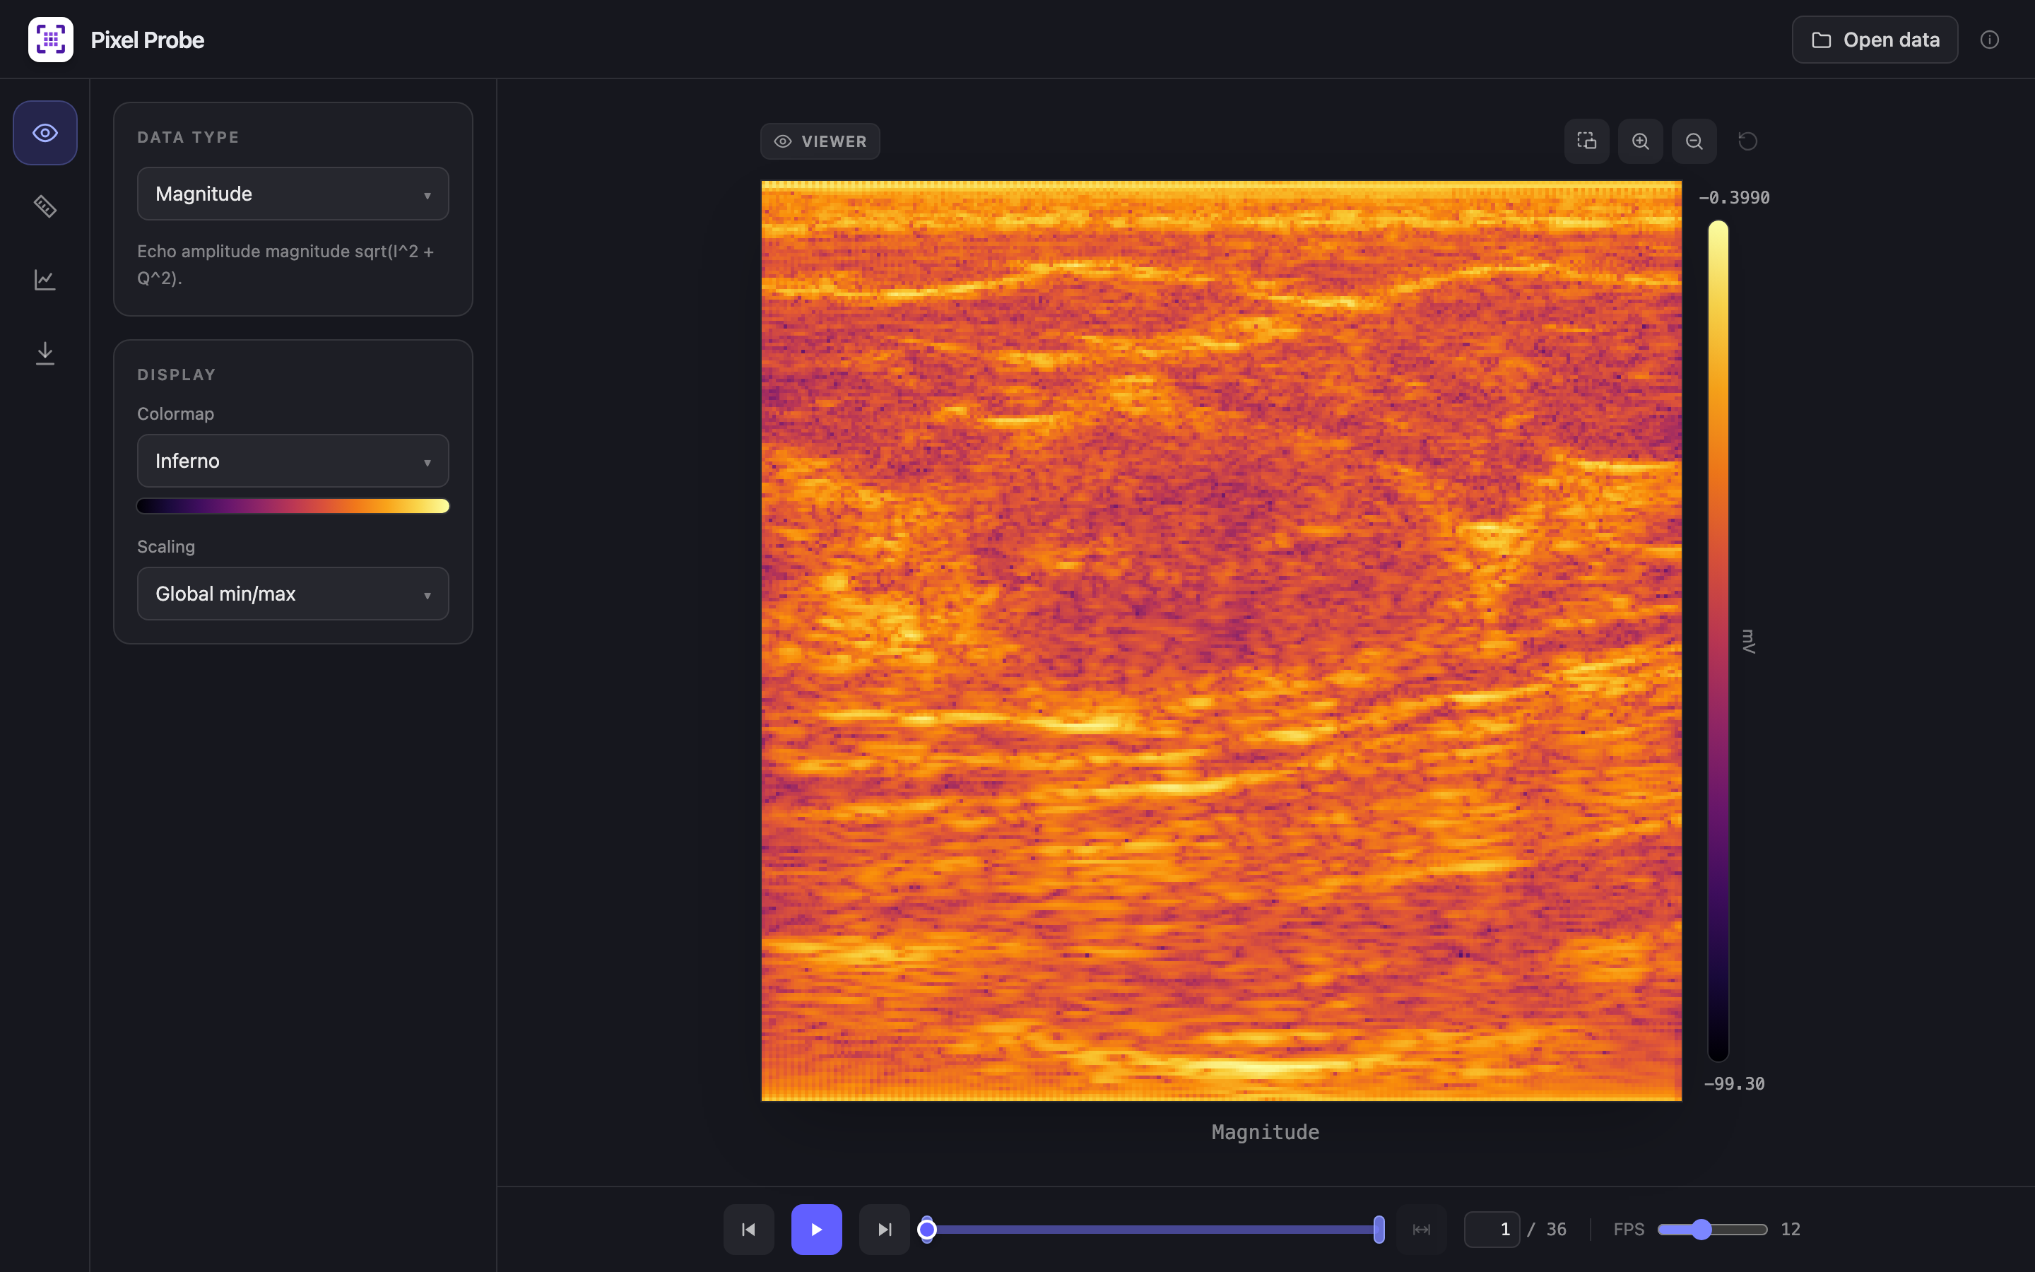Zoom in on the viewer image
Screen dimensions: 2035x1272
point(1641,141)
